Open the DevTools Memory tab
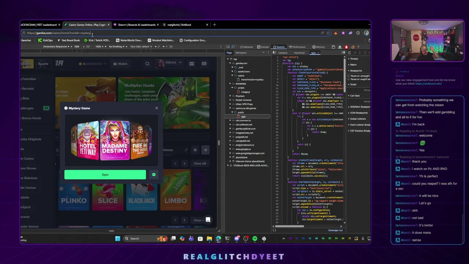This screenshot has height=264, width=469. click(x=319, y=47)
